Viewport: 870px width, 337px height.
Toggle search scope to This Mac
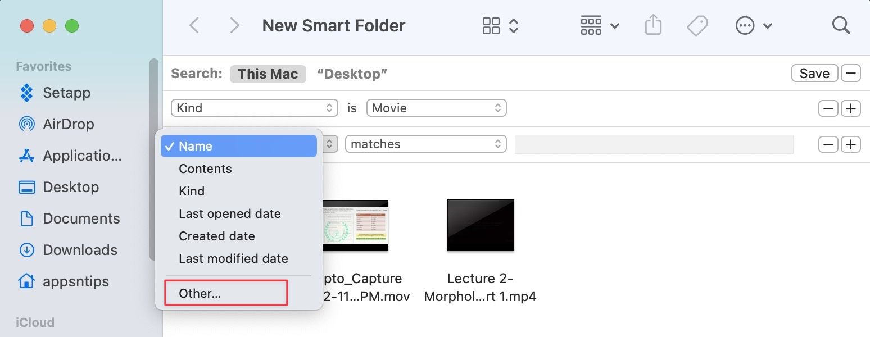pos(268,74)
